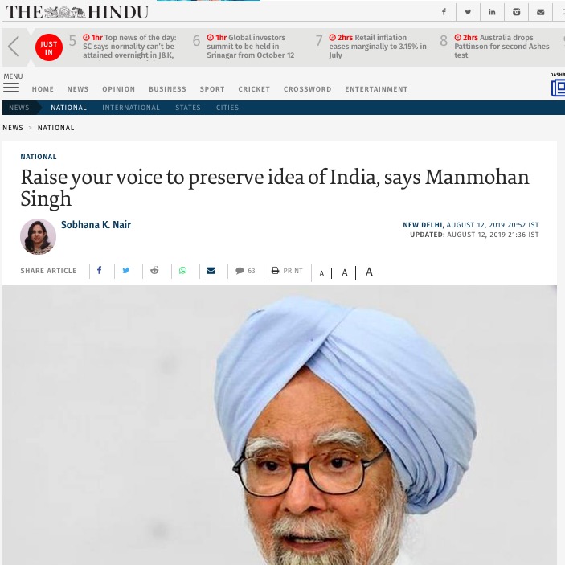Switch to the INTERNATIONAL tab

tap(131, 108)
